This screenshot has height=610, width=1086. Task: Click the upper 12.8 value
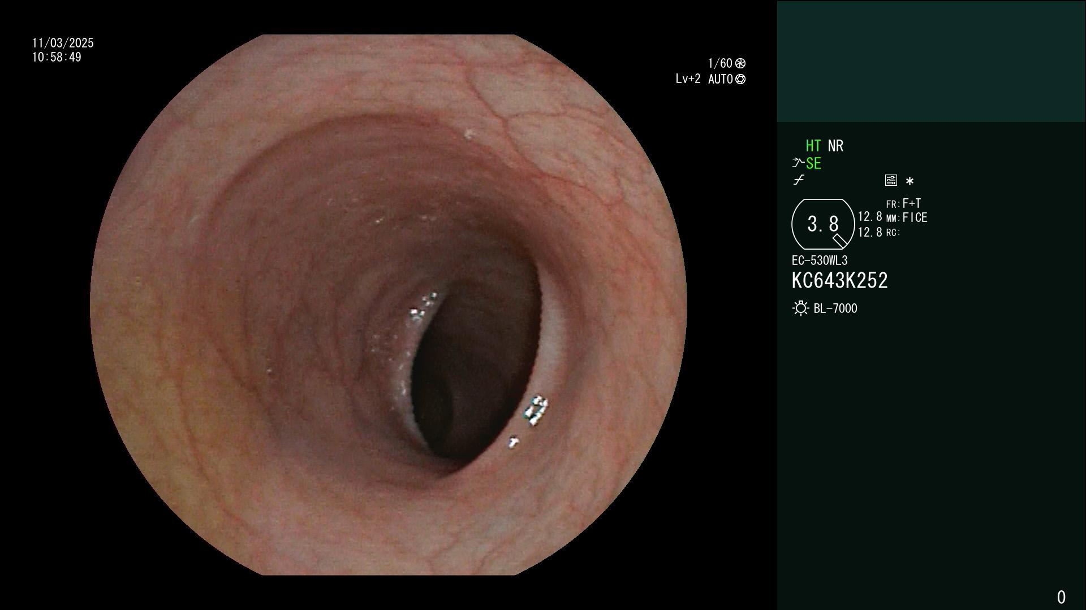click(870, 217)
